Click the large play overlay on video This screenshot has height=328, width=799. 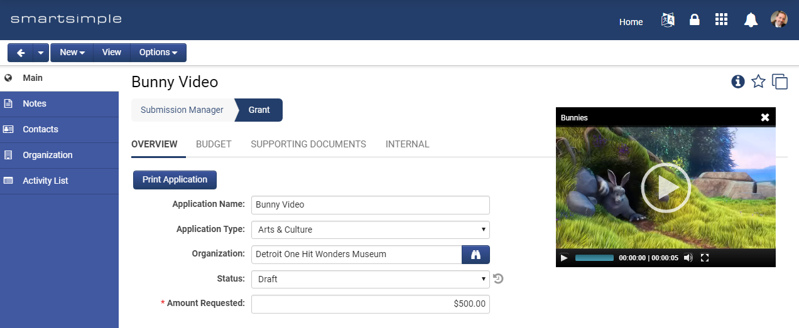coord(666,188)
